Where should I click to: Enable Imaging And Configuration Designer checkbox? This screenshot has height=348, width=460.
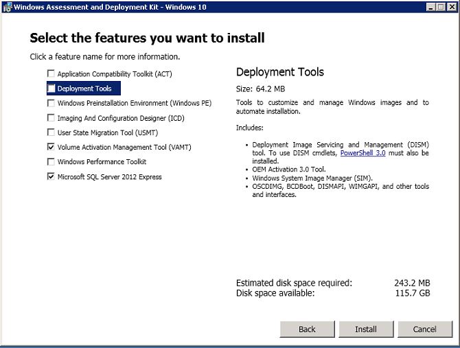coord(51,118)
